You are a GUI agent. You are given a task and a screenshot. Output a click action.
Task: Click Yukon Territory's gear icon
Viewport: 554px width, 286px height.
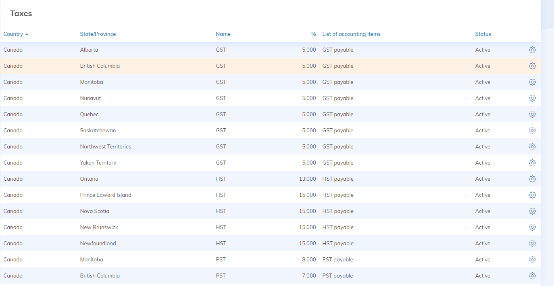point(532,163)
